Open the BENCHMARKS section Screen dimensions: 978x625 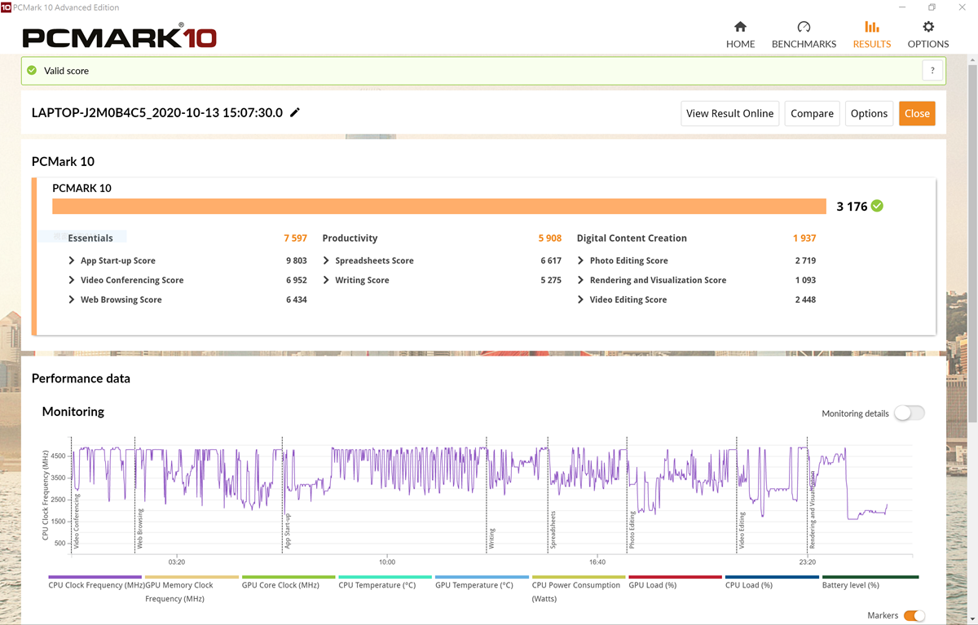[x=804, y=35]
